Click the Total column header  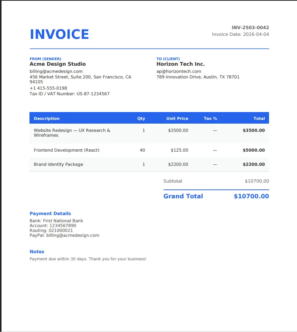tap(259, 118)
